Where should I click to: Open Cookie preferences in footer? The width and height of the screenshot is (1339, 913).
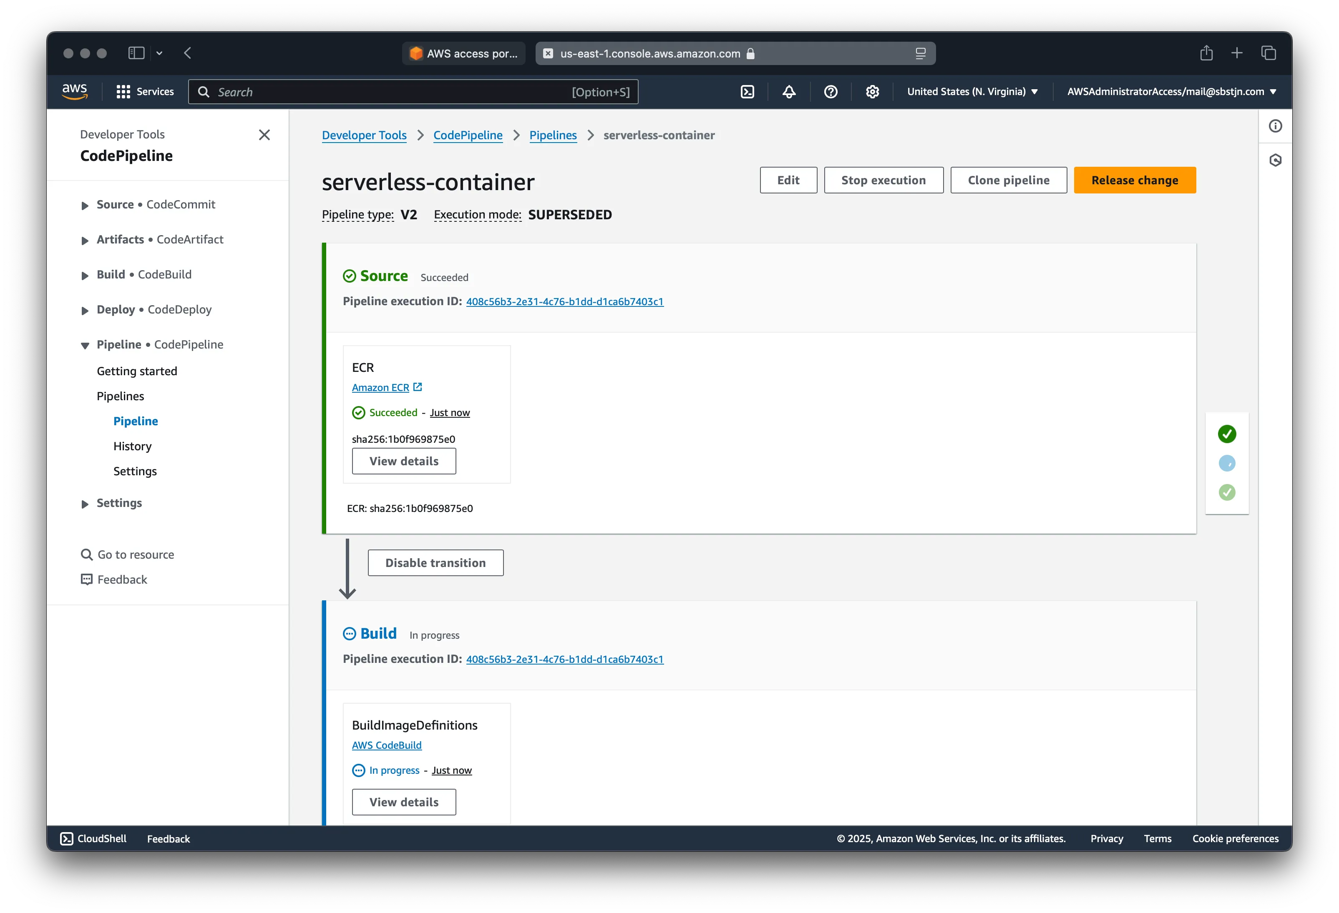[1235, 839]
